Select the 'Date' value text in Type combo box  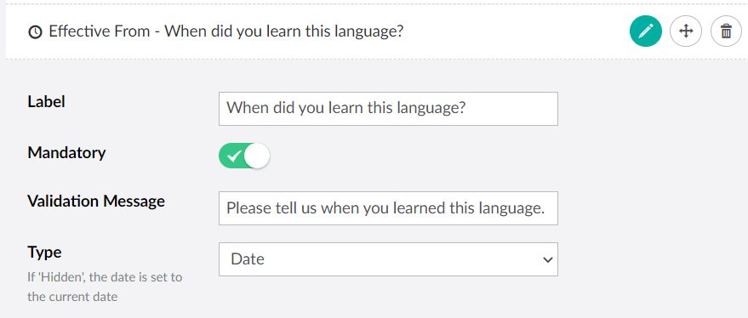click(247, 258)
